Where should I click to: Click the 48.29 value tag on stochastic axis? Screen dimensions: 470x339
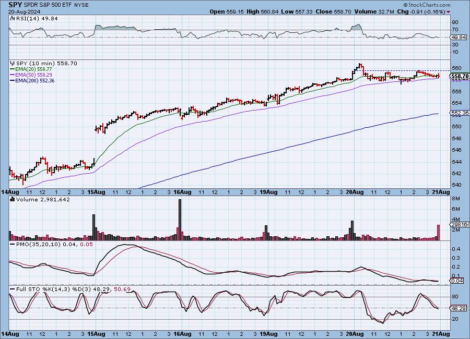pos(459,308)
